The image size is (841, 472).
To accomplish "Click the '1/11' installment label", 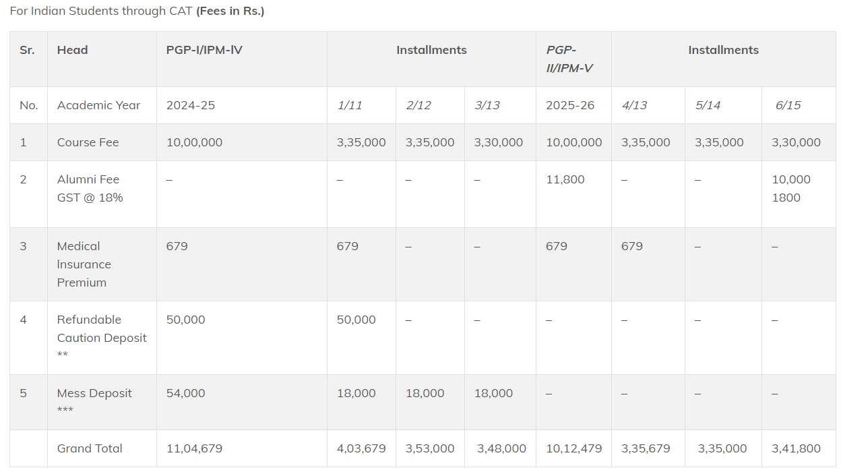I will point(350,105).
